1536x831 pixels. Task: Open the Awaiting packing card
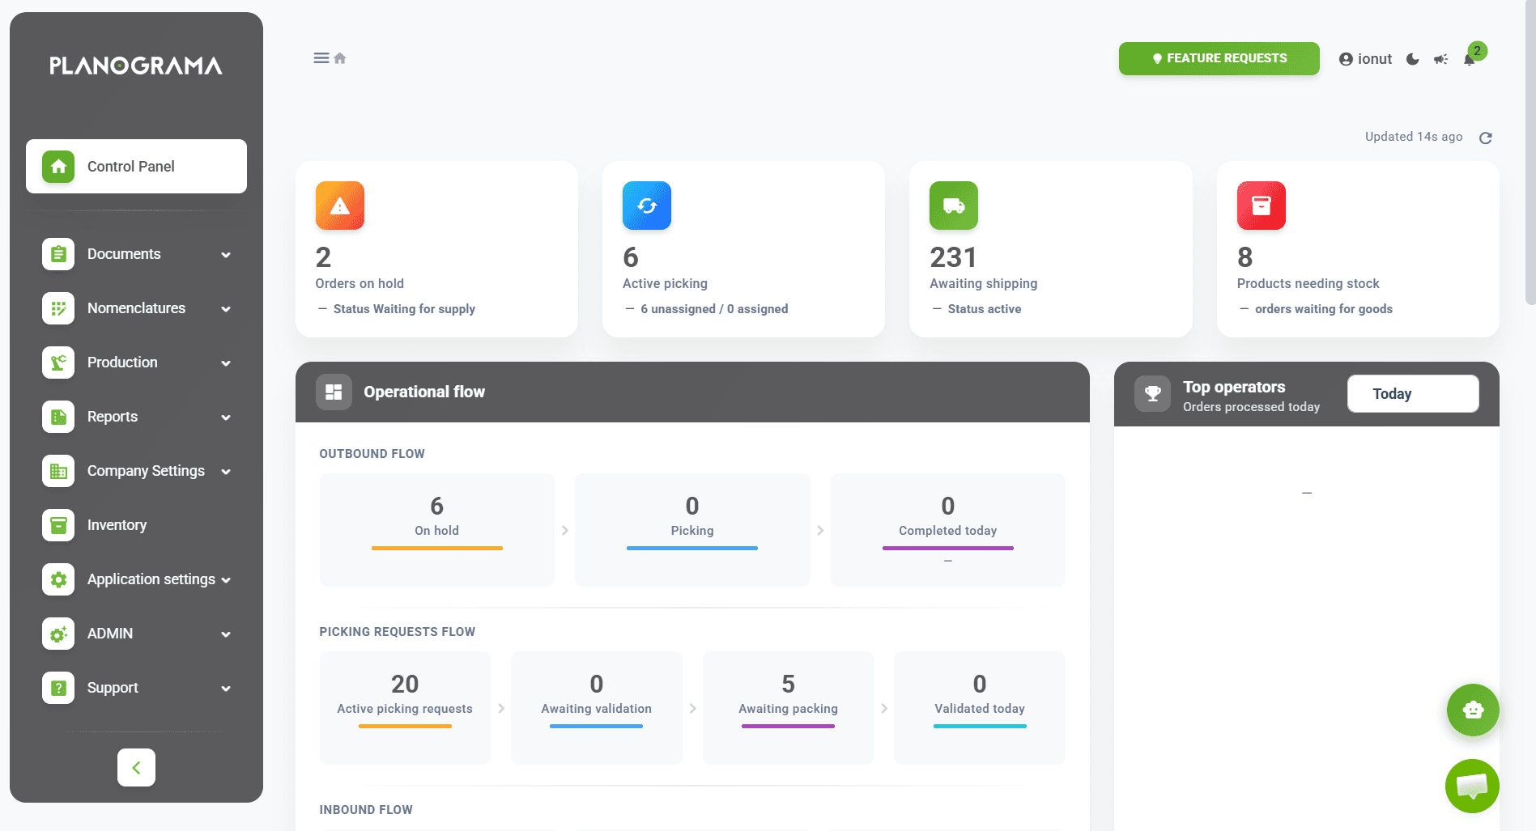tap(788, 708)
